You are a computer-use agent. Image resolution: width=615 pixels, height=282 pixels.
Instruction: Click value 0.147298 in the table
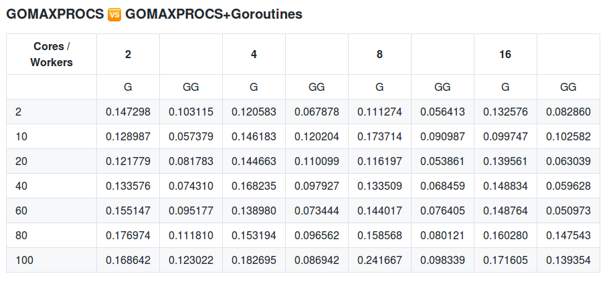point(128,112)
